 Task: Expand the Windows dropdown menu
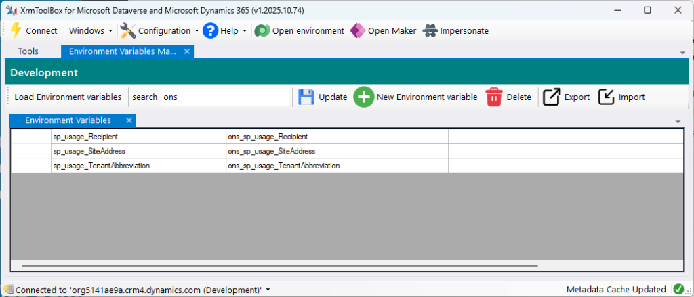point(91,30)
